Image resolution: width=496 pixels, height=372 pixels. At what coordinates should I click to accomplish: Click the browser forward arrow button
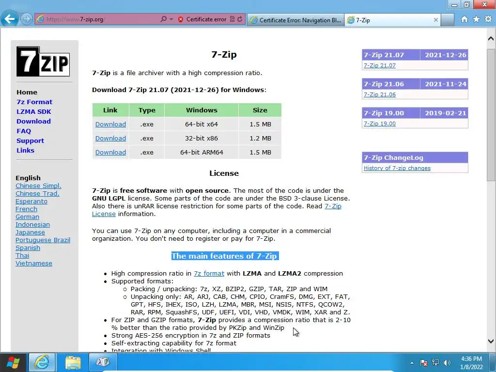[x=27, y=19]
